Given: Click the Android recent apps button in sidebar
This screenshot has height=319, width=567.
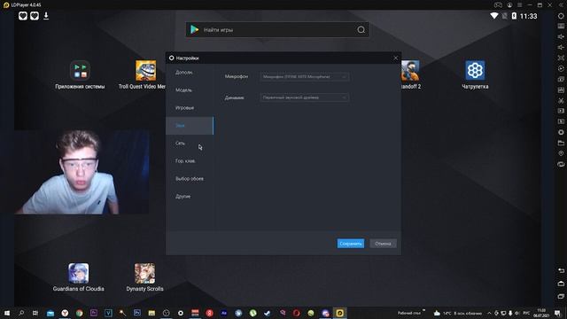Looking at the screenshot, I should [561, 297].
